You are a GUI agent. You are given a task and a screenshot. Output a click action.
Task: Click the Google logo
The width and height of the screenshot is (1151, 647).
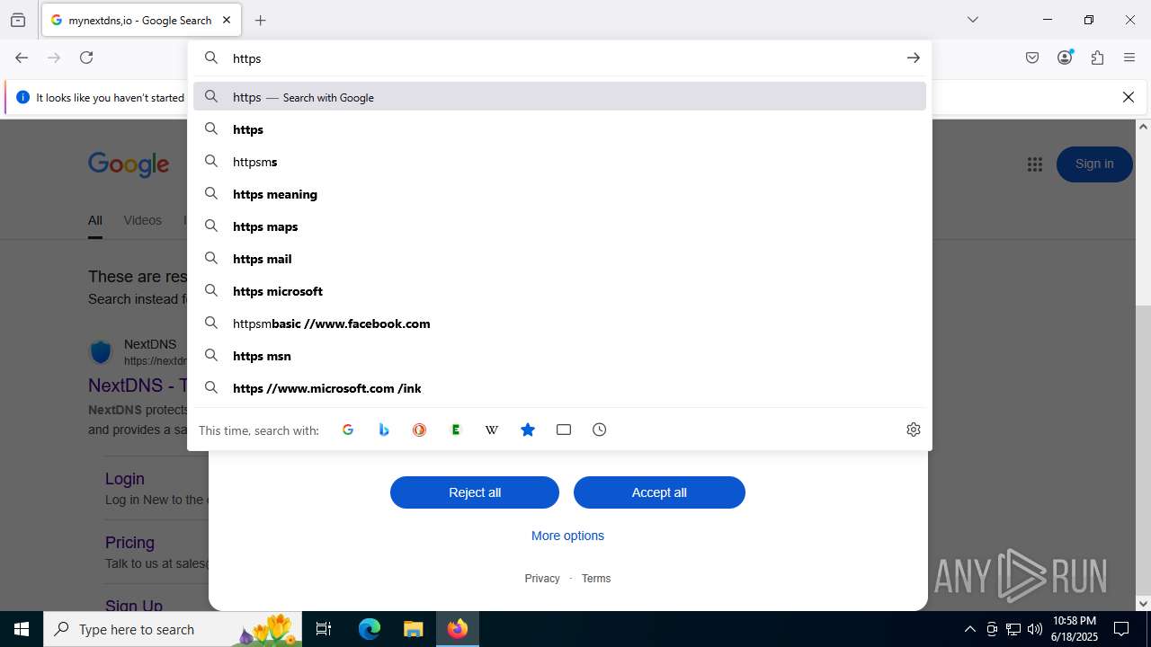[x=129, y=164]
